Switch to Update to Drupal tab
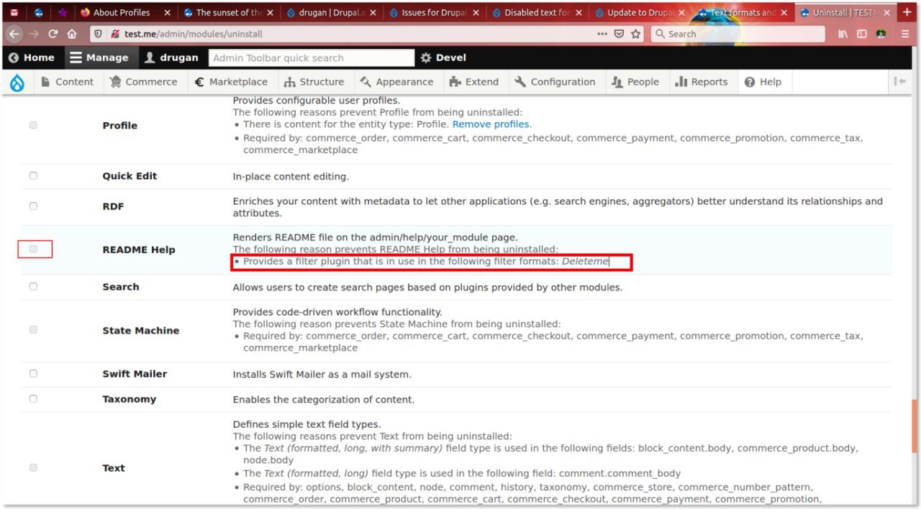Screen dimensions: 921x509 pyautogui.click(x=640, y=12)
